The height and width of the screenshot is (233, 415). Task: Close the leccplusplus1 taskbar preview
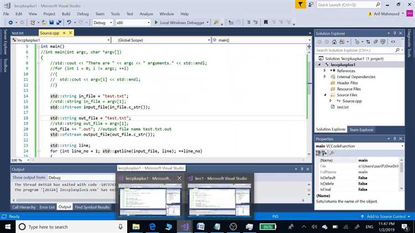[x=179, y=178]
